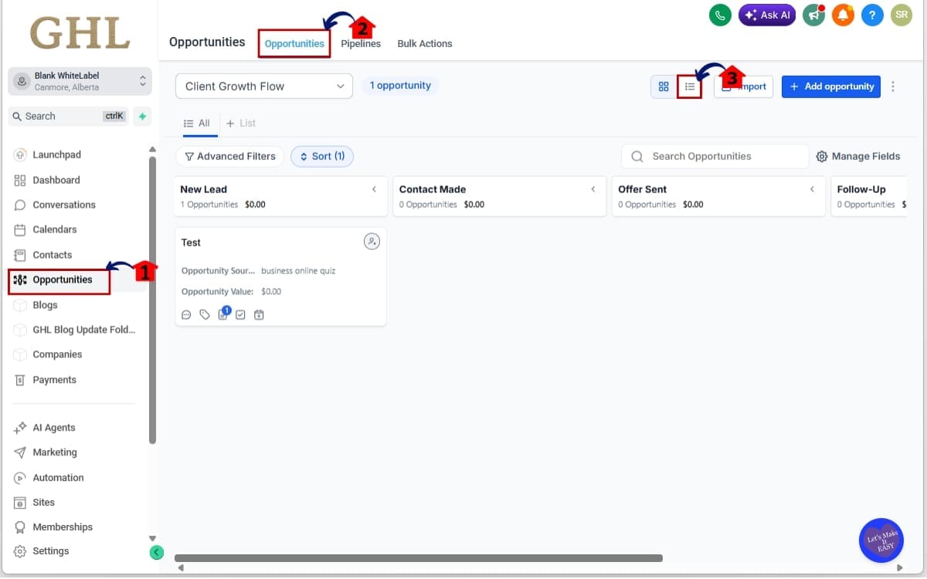Switch to grid view for opportunities
The width and height of the screenshot is (927, 579).
(663, 86)
